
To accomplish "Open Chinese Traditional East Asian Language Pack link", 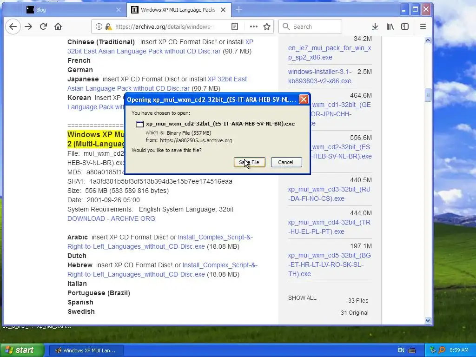I will pos(160,46).
